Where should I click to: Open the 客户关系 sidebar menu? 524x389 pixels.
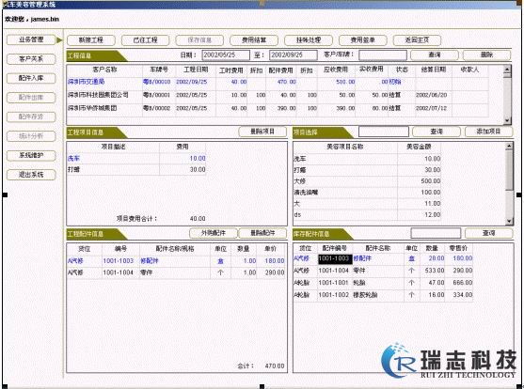pyautogui.click(x=31, y=59)
